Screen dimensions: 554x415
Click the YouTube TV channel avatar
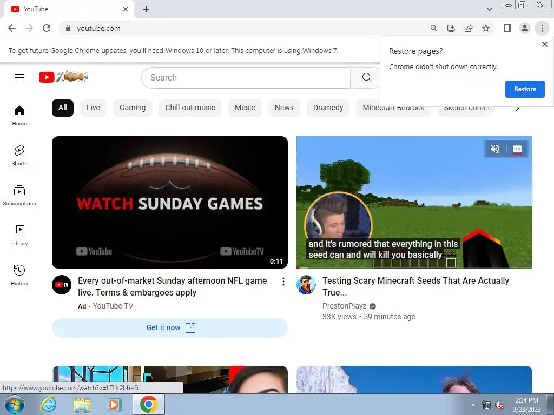(62, 285)
